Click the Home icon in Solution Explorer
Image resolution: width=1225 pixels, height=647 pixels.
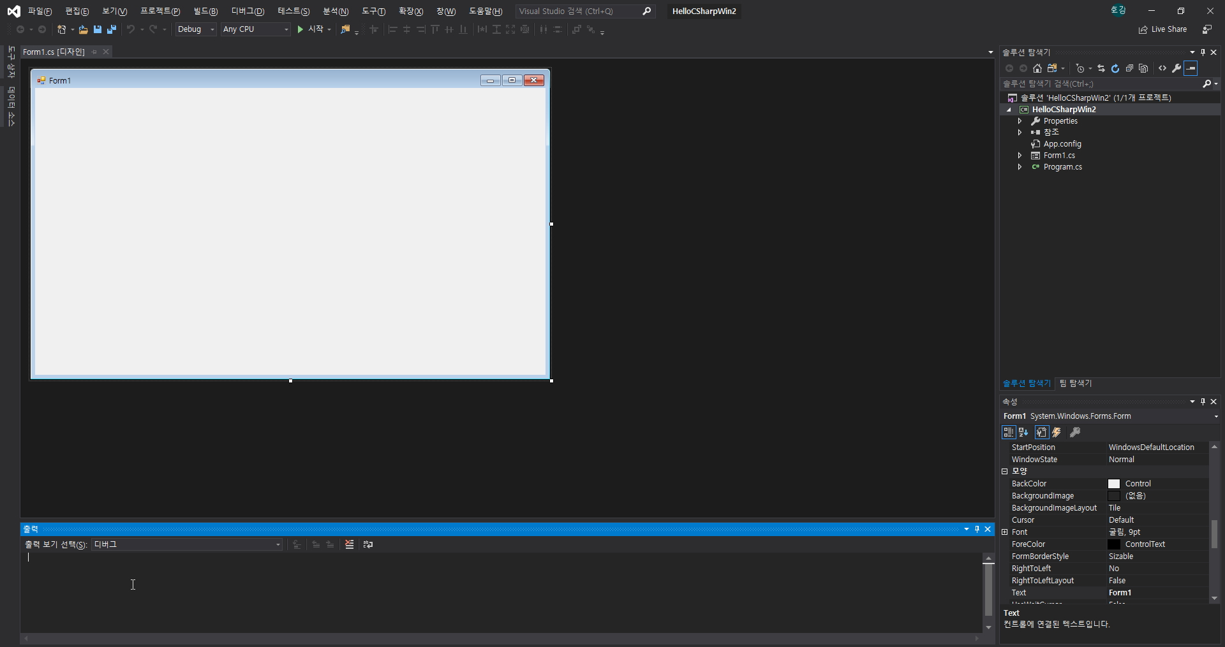[1037, 68]
